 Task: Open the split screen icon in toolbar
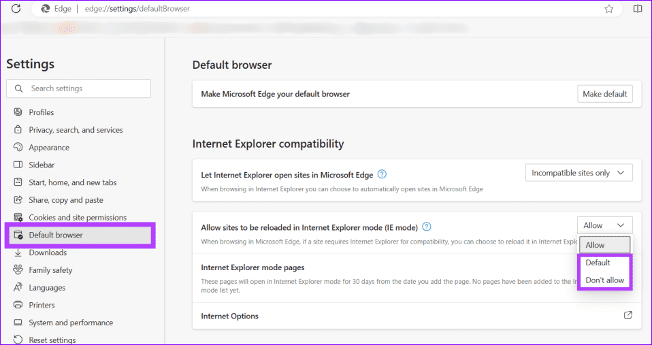click(x=638, y=9)
